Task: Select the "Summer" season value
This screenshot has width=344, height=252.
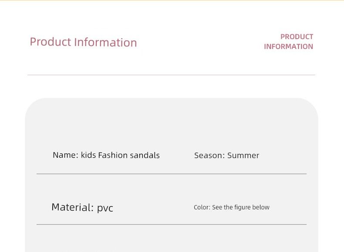Action: (x=243, y=156)
